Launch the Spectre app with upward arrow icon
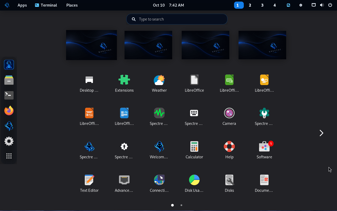This screenshot has width=337, height=211. point(124,146)
